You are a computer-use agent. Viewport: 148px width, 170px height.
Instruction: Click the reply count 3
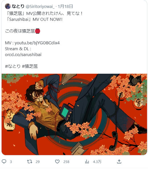click(x=11, y=162)
